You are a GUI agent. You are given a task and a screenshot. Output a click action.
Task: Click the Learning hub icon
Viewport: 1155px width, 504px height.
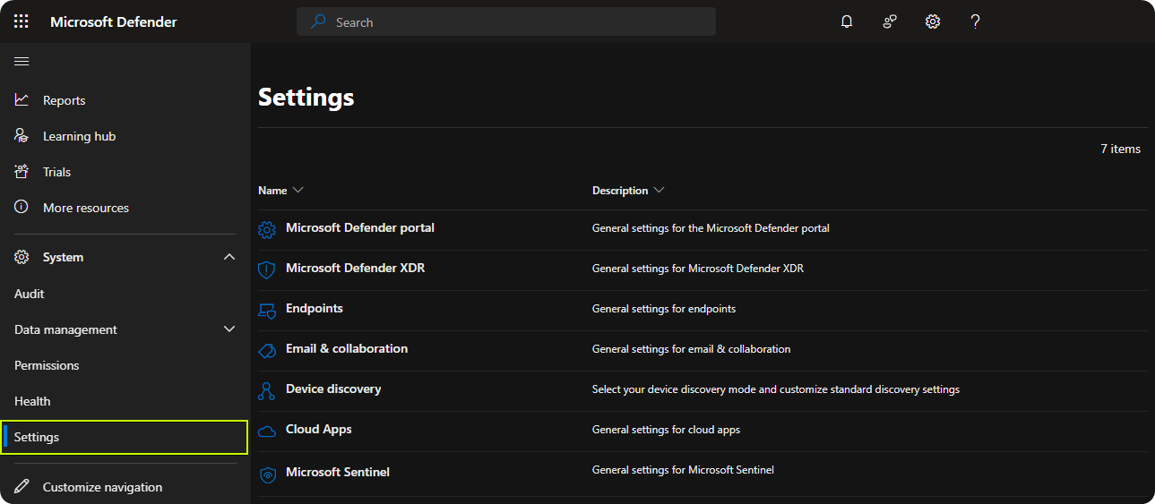(x=22, y=136)
